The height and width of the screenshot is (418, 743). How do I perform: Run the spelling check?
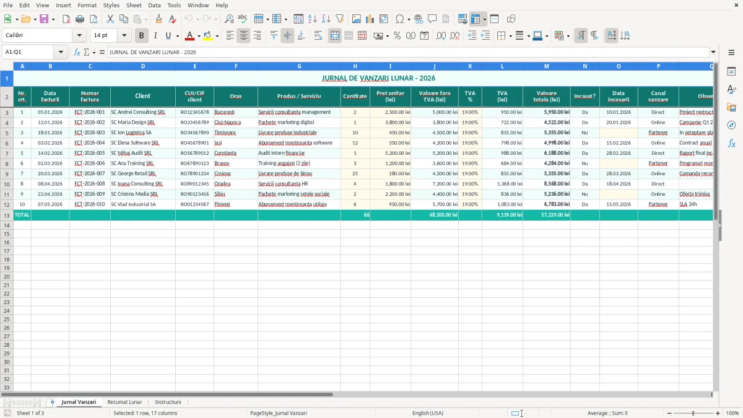pos(242,19)
